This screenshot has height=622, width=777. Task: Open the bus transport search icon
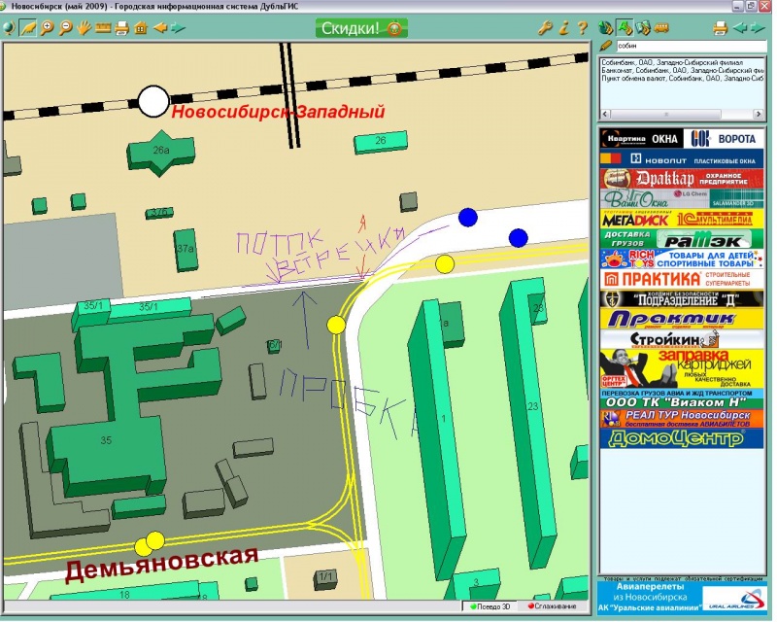point(661,28)
